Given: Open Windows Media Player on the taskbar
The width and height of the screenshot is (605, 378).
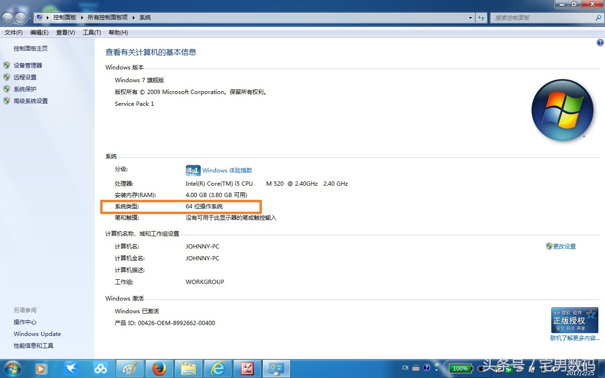Looking at the screenshot, I should [41, 368].
